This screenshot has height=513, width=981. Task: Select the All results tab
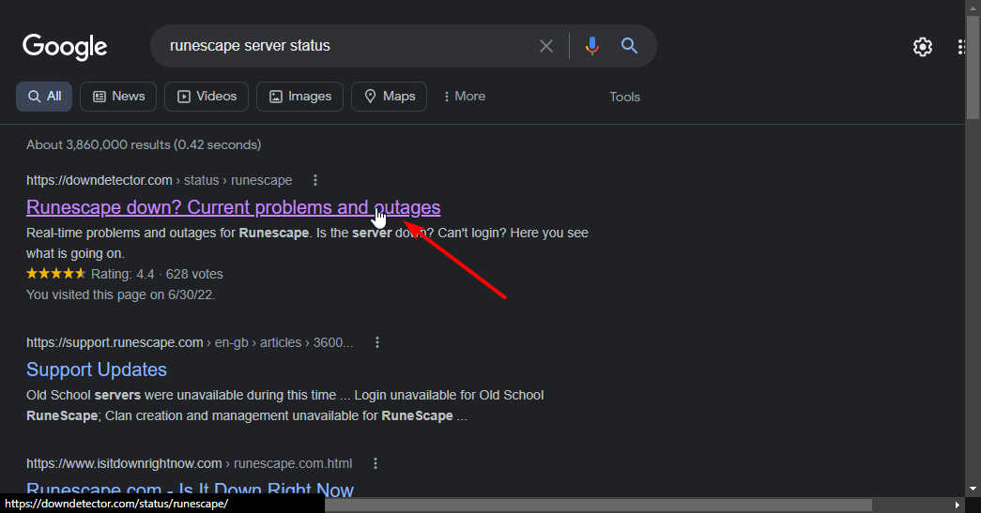pyautogui.click(x=44, y=97)
